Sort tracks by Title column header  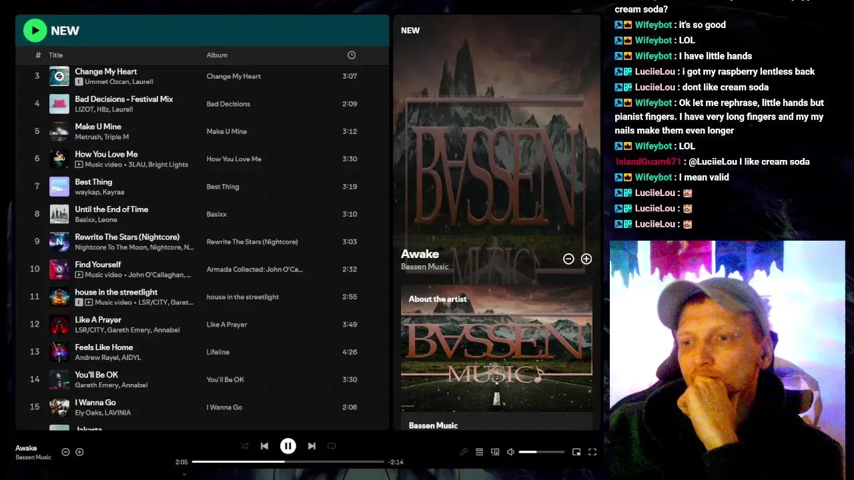click(x=56, y=55)
